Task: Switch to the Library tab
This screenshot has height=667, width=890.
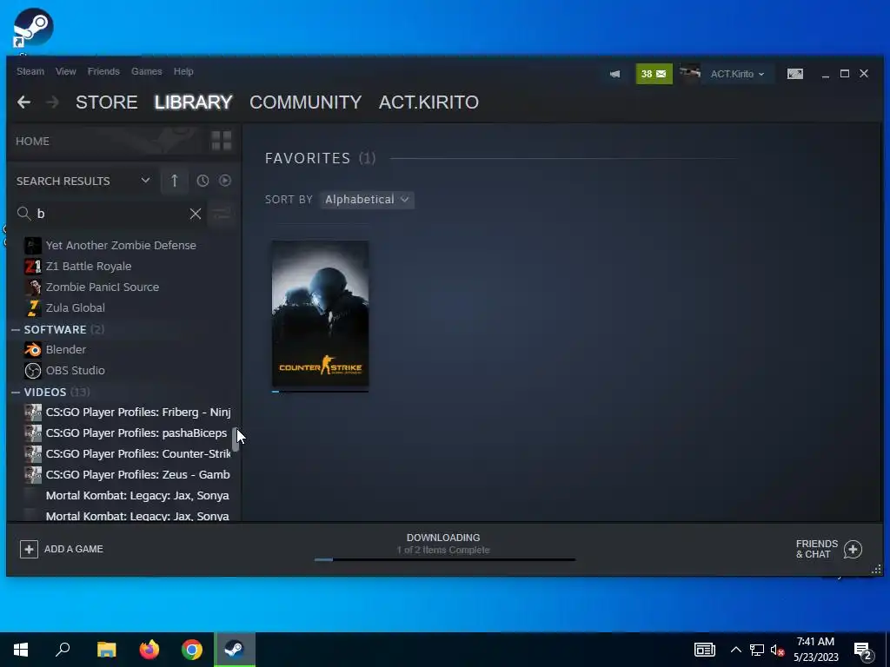Action: coord(194,102)
